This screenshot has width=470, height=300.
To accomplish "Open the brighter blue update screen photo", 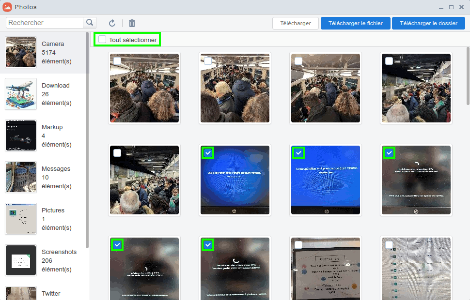I will click(x=326, y=180).
